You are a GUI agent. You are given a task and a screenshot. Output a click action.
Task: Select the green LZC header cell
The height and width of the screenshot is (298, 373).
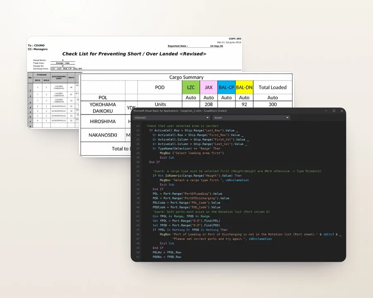191,87
